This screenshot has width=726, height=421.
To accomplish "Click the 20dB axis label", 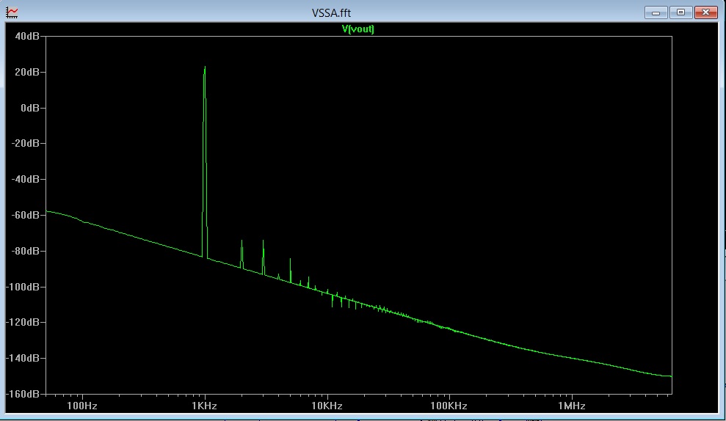I will [27, 72].
